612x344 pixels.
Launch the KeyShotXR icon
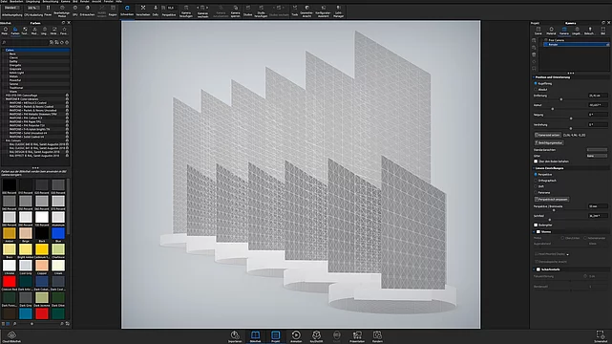click(316, 336)
